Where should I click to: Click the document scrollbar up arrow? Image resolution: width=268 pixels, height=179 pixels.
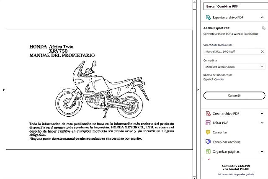[194, 1]
